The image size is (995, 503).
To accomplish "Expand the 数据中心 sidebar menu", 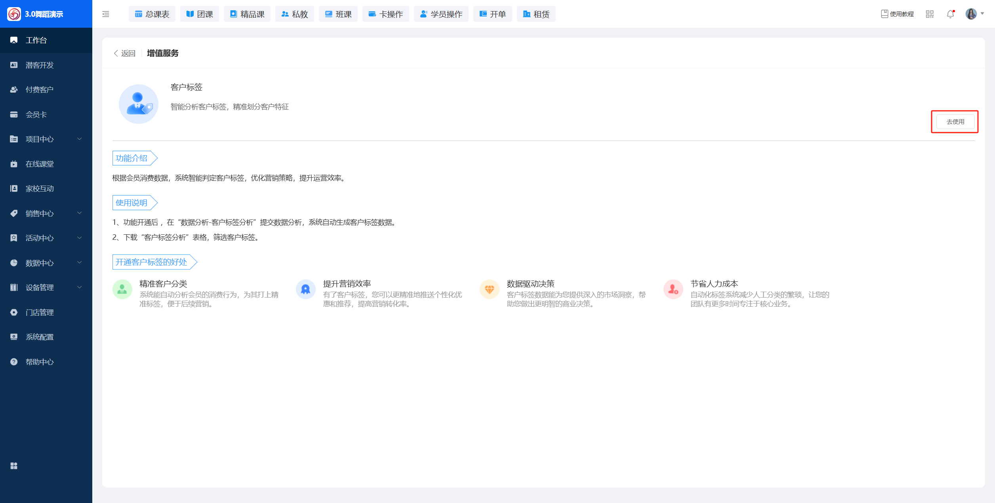I will pos(40,263).
